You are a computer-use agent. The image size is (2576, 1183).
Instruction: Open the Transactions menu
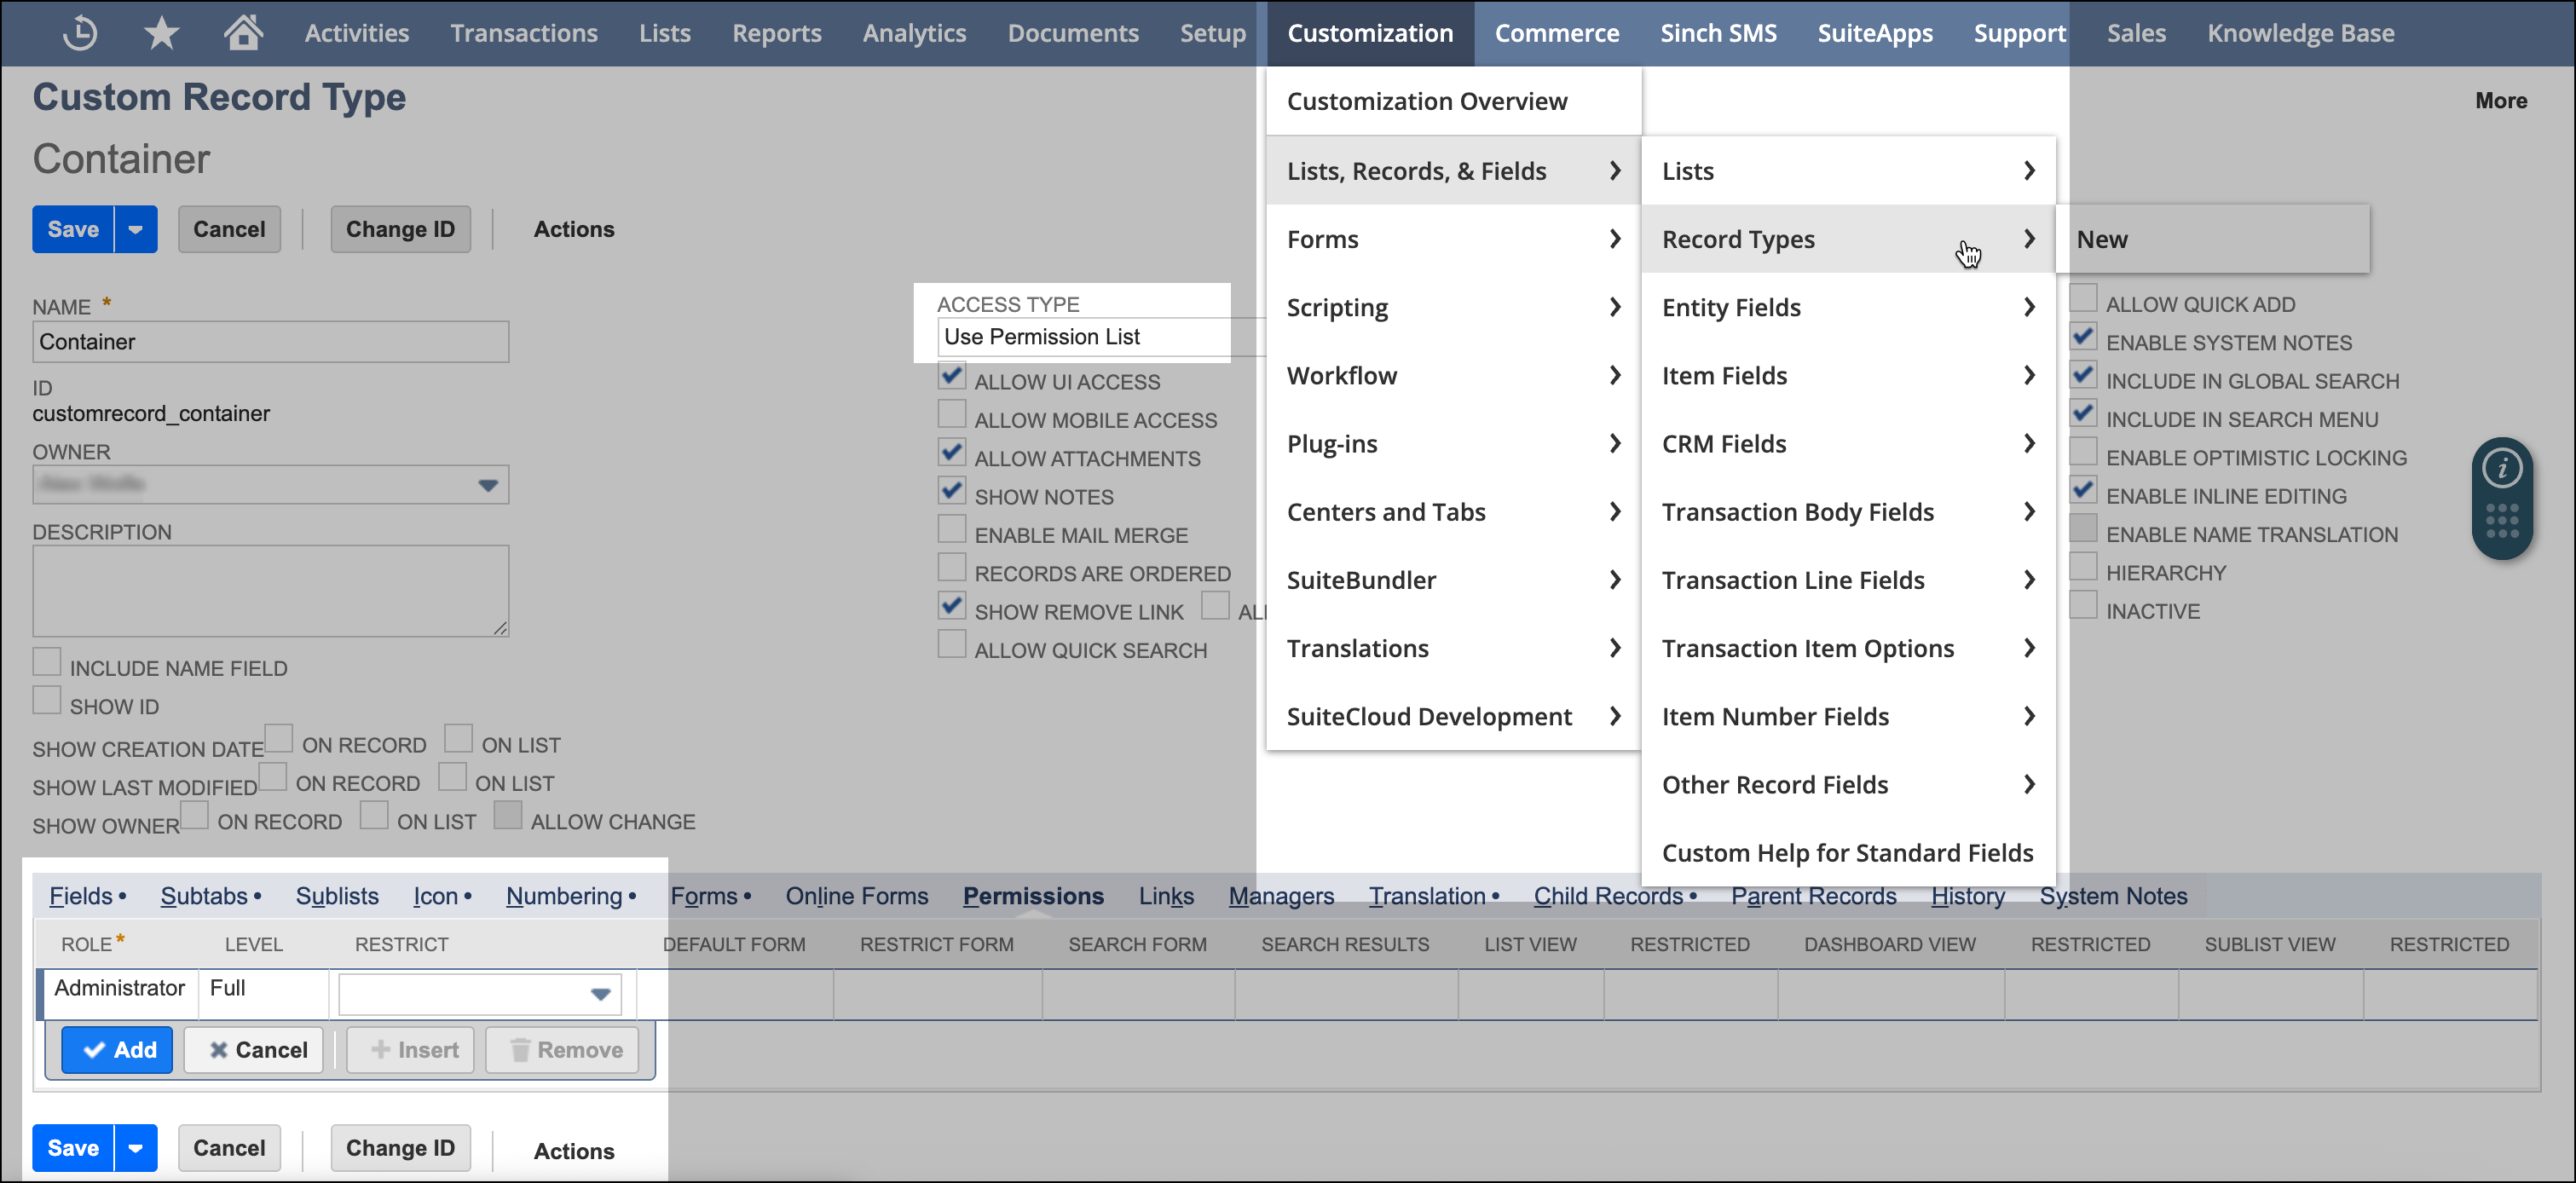pos(523,33)
